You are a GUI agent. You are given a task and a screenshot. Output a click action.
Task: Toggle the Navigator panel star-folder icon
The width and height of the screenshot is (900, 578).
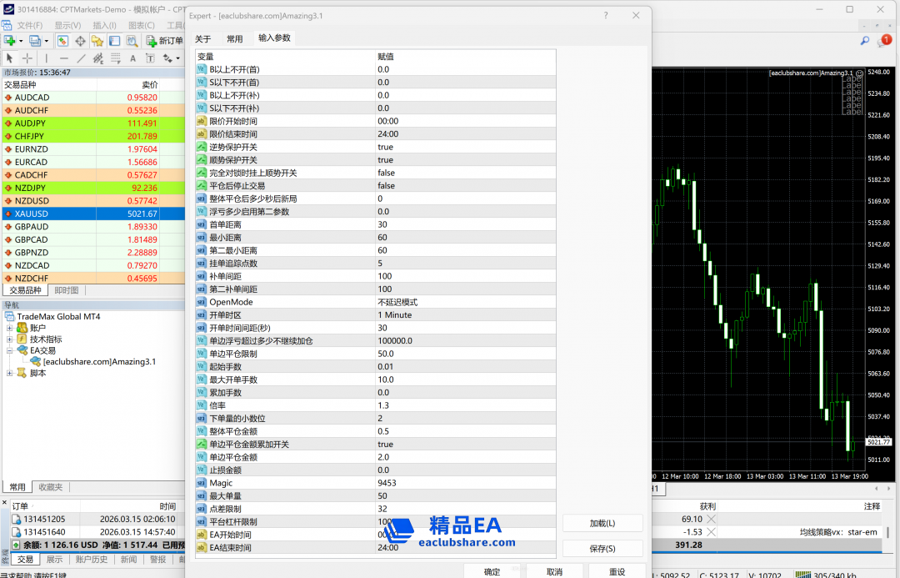point(97,41)
